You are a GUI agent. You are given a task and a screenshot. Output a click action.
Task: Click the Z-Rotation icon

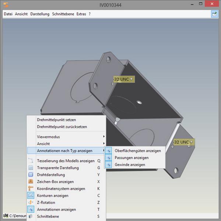click(31, 202)
